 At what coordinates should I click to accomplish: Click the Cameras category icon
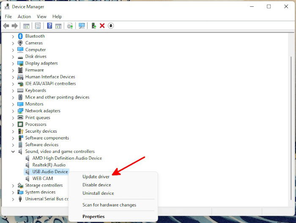click(20, 43)
